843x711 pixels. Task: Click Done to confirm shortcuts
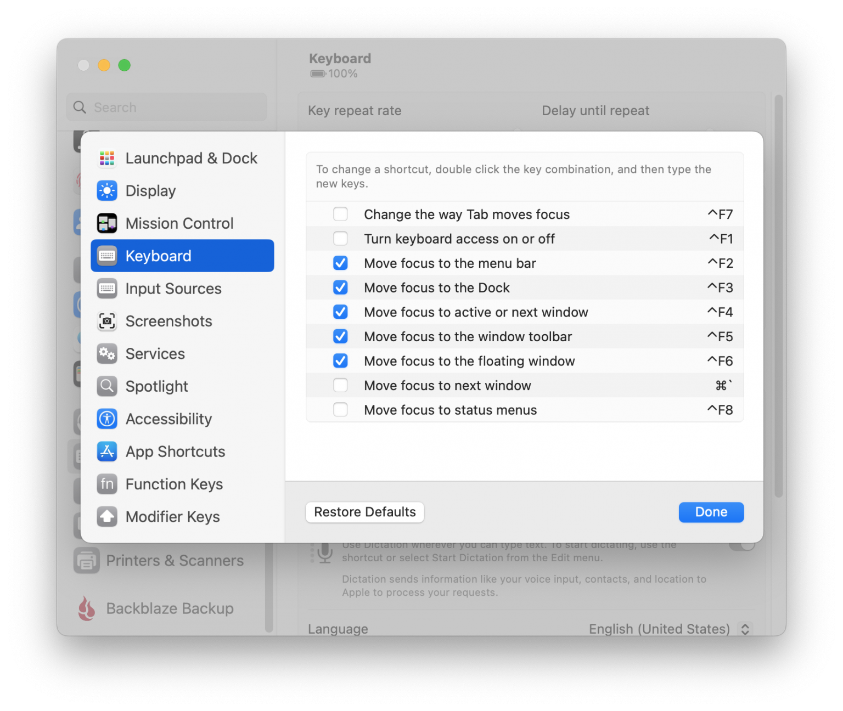(x=711, y=512)
